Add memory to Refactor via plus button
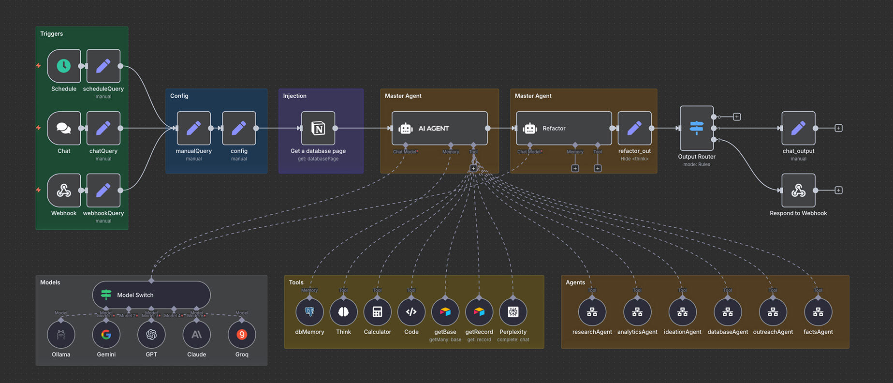The width and height of the screenshot is (893, 383). (575, 168)
